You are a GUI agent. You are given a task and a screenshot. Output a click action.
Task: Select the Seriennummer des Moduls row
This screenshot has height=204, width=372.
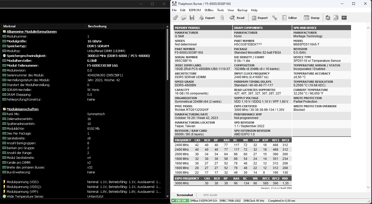pyautogui.click(x=83, y=75)
